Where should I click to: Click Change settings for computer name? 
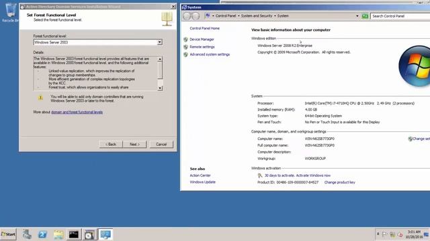(x=421, y=139)
